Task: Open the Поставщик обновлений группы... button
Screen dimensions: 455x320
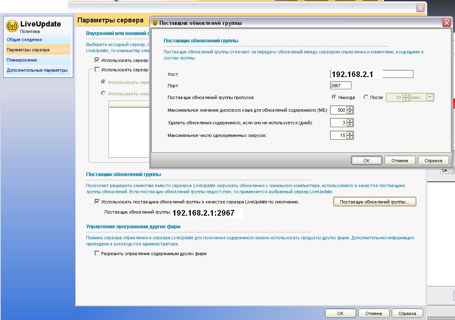Action: click(375, 202)
